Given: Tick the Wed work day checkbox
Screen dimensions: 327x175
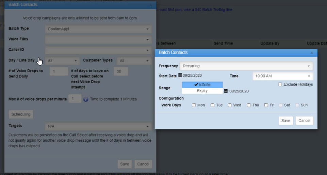Looking at the screenshot, I should (x=230, y=105).
